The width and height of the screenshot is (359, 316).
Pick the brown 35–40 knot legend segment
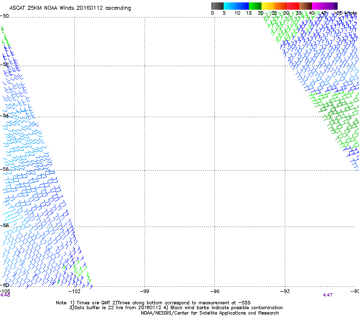pyautogui.click(x=306, y=6)
